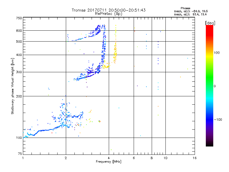Image resolution: width=229 pixels, height=172 pixels.
Task: Click the x-axis '10' tick label
Action: pyautogui.click(x=165, y=158)
